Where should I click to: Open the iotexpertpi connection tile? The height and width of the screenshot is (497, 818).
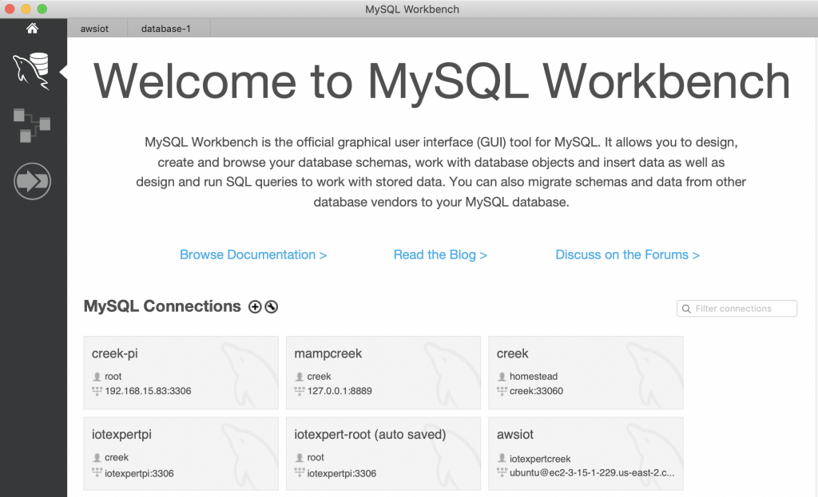coord(181,454)
